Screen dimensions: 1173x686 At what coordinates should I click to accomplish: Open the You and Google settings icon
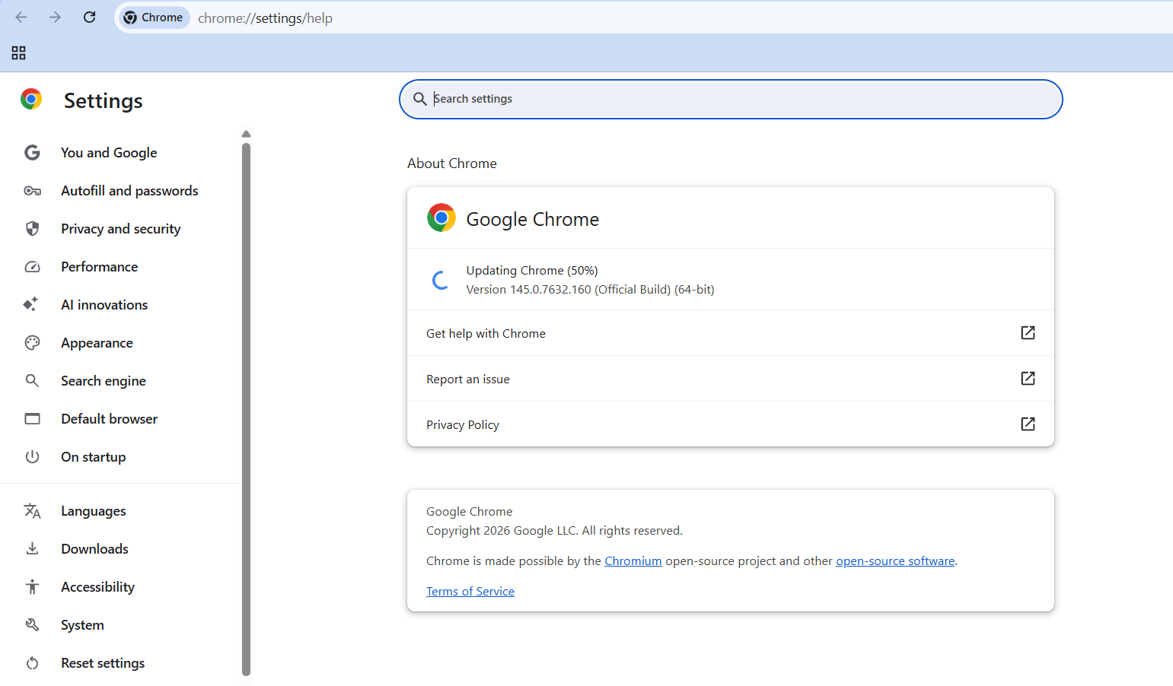(x=32, y=152)
